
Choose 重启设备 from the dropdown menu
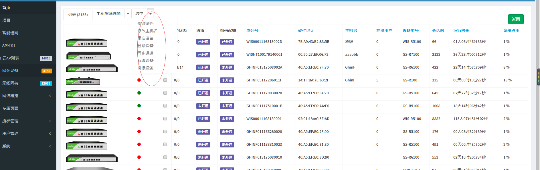pyautogui.click(x=145, y=38)
